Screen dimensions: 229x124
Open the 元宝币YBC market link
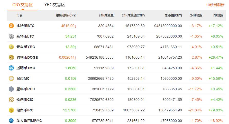coord(25,47)
